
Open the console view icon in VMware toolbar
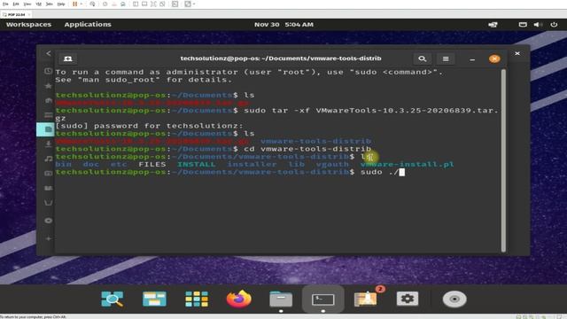point(175,4)
